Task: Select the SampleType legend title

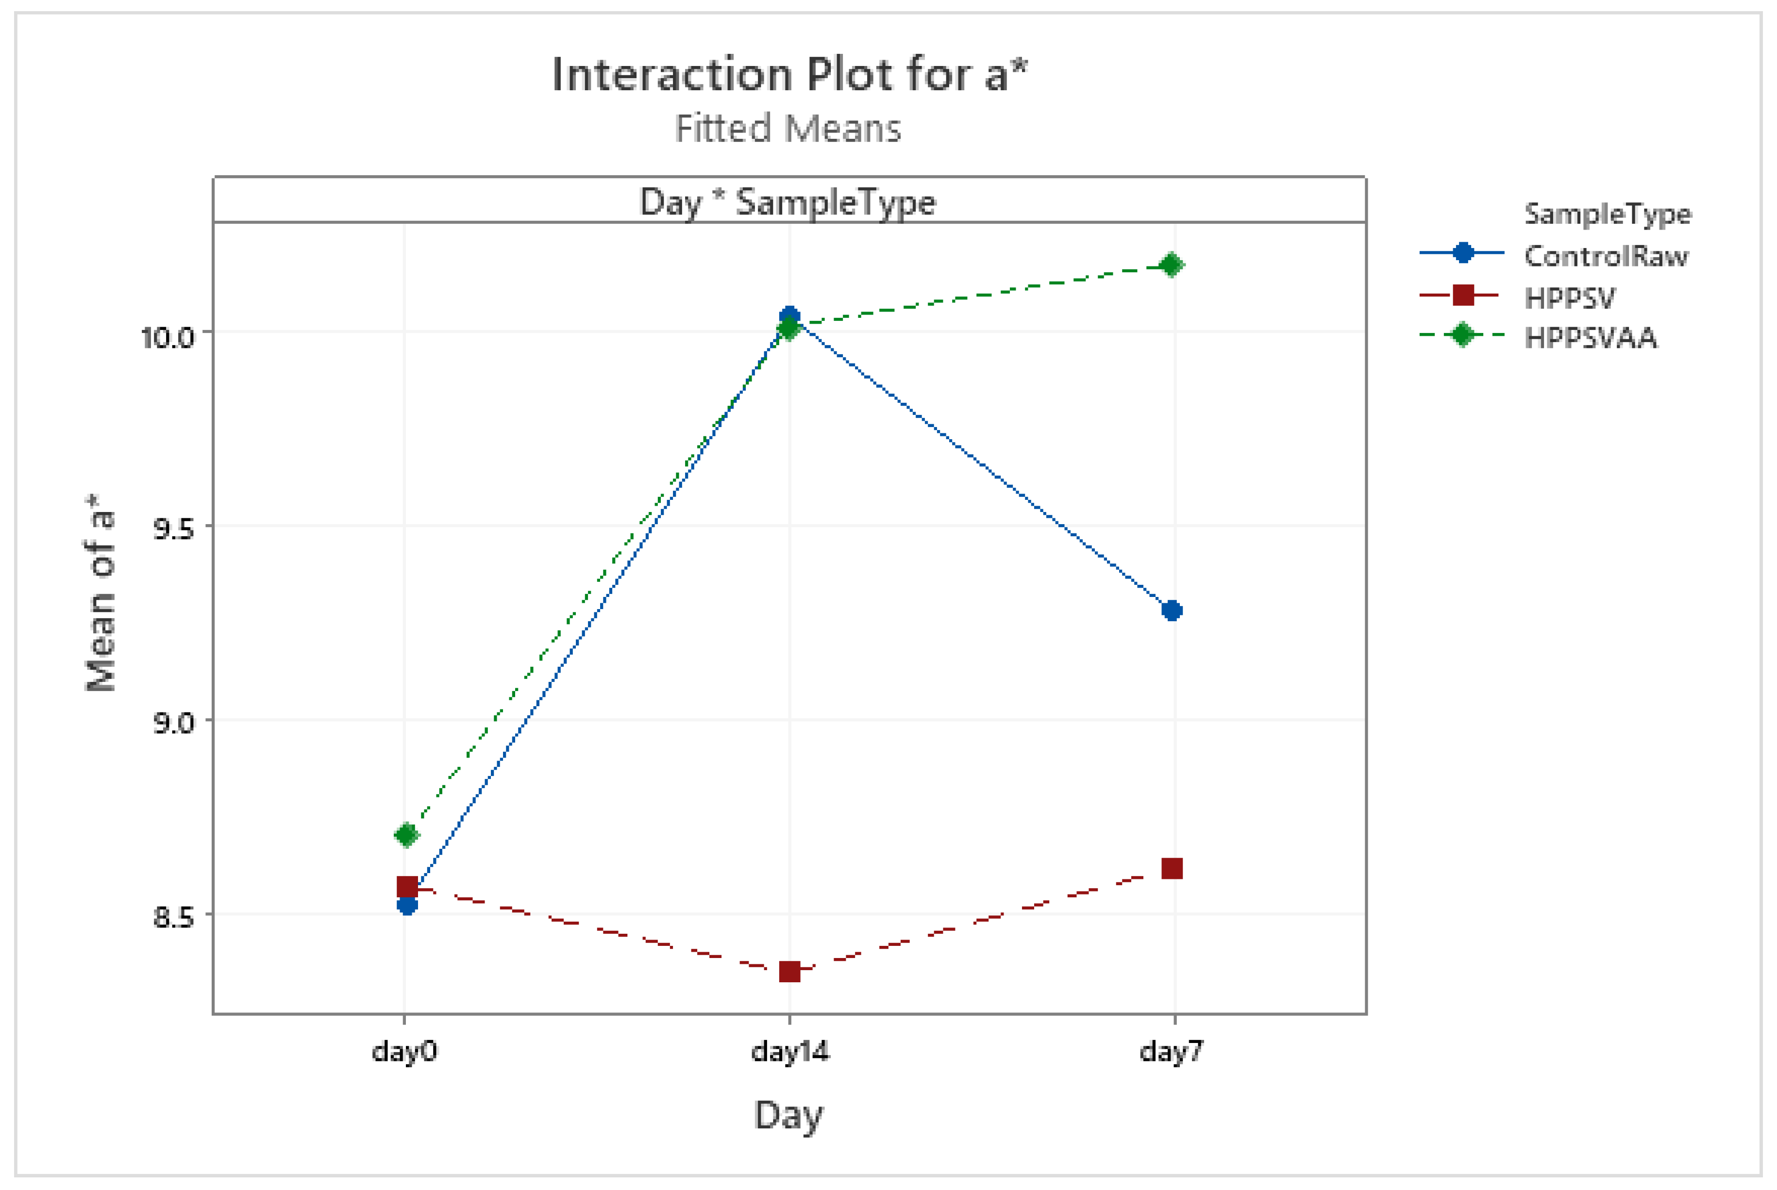Action: click(x=1608, y=215)
